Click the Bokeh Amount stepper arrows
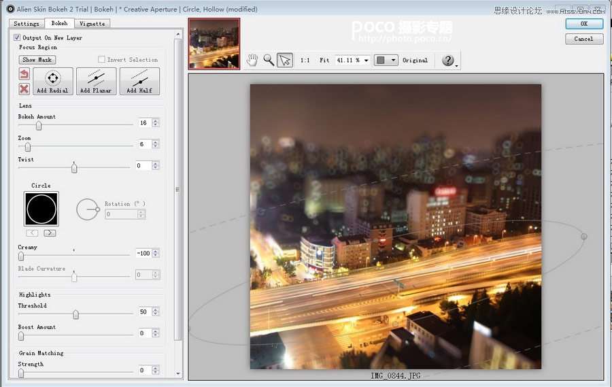This screenshot has width=612, height=387. pos(156,122)
